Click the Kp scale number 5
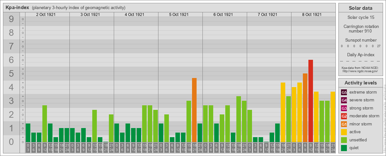Screen dimensions: 386x156 [11, 73]
